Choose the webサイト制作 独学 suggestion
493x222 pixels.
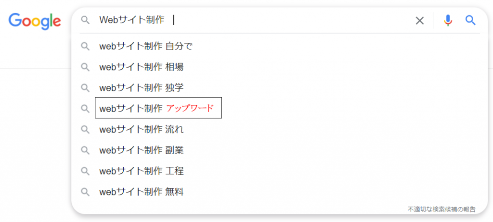(x=141, y=88)
